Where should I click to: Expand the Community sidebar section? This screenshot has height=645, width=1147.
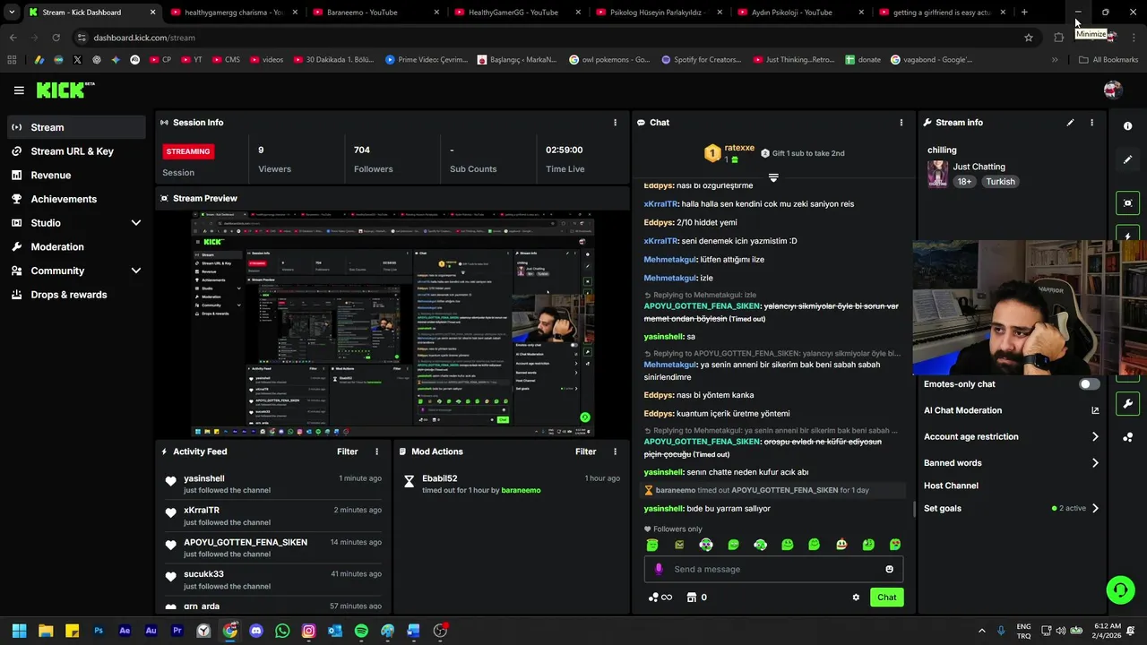pos(76,271)
